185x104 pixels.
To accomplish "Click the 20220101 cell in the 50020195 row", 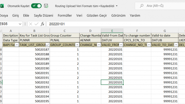I will 112,101.
